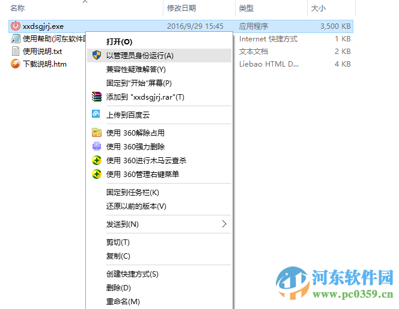The height and width of the screenshot is (309, 399).
Task: Click the Liebao HTML D... type cell
Action: (269, 64)
